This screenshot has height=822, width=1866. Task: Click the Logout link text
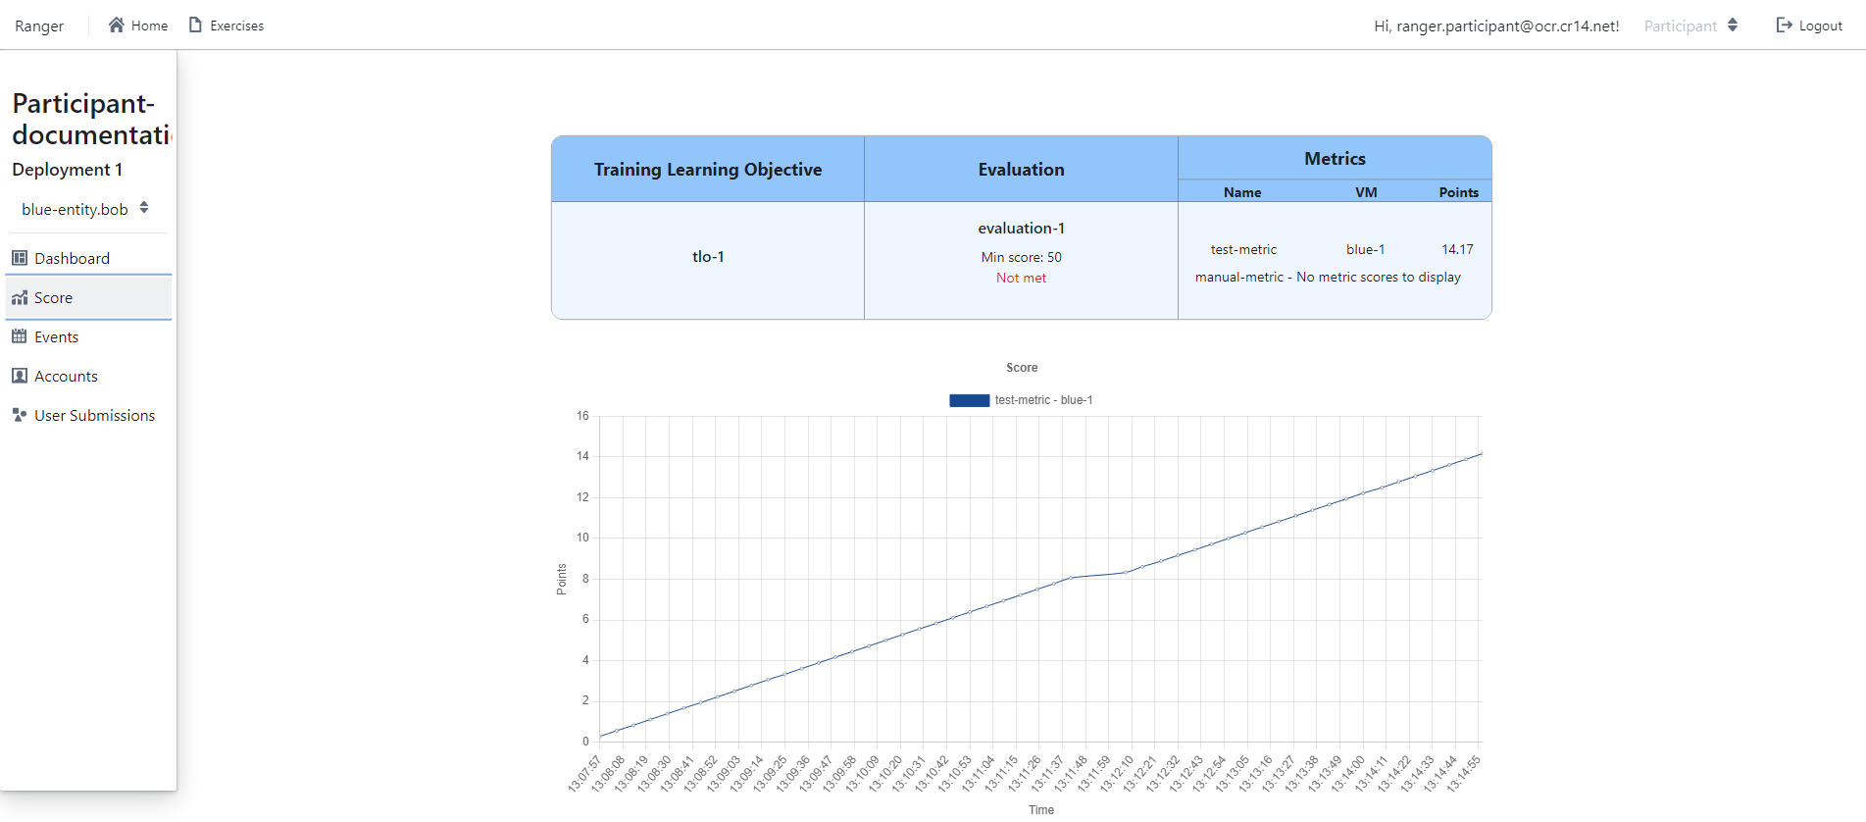[x=1820, y=26]
